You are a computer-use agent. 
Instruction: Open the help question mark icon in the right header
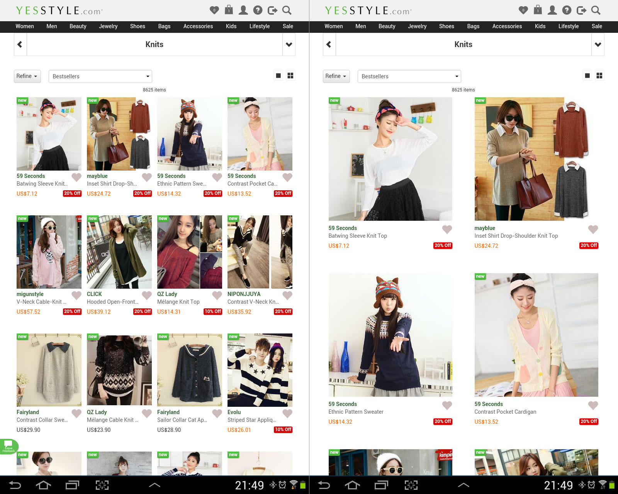[x=567, y=10]
